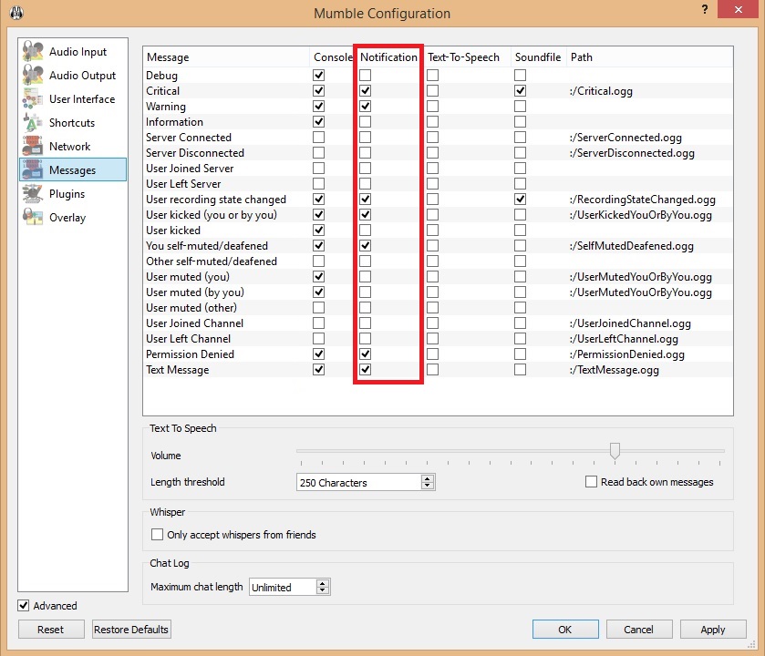Go to the Shortcuts settings page
Viewport: 765px width, 656px height.
tap(73, 123)
